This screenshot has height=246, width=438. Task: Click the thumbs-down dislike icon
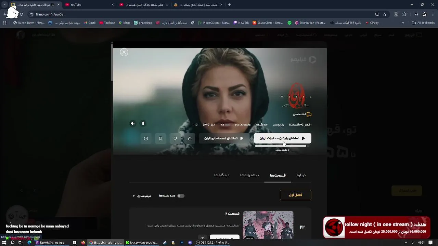coord(175,138)
